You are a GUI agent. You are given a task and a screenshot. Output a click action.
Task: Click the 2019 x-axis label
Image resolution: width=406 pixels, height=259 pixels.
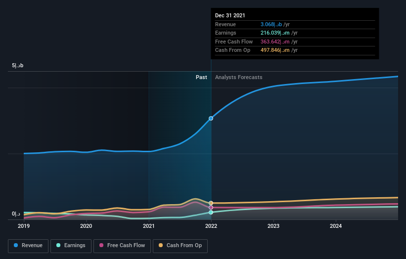(x=24, y=226)
